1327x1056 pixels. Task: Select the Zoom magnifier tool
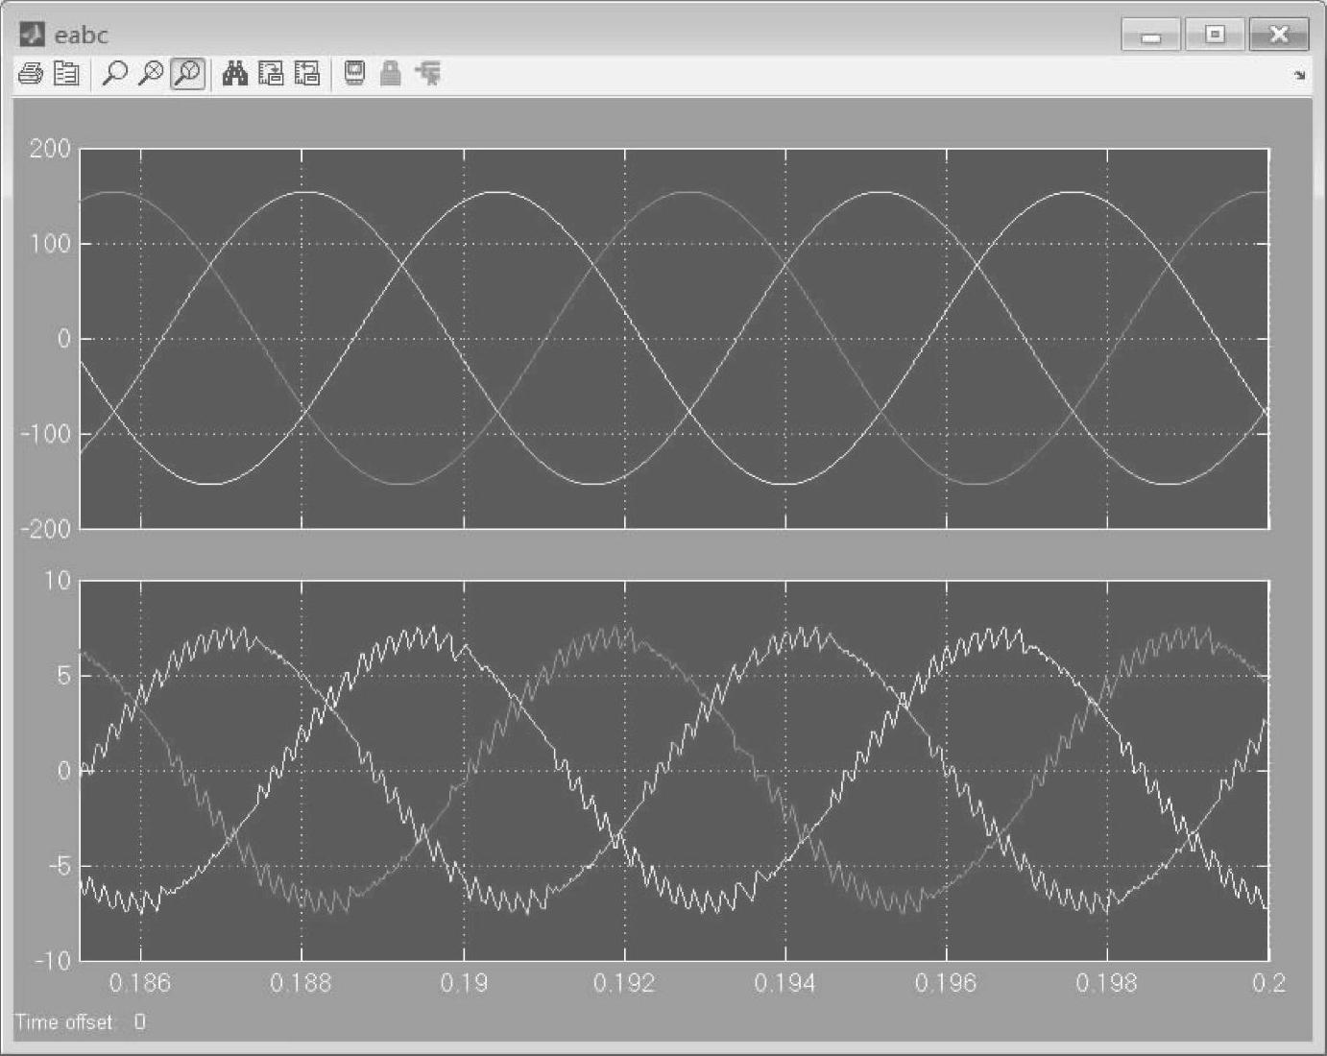(114, 74)
